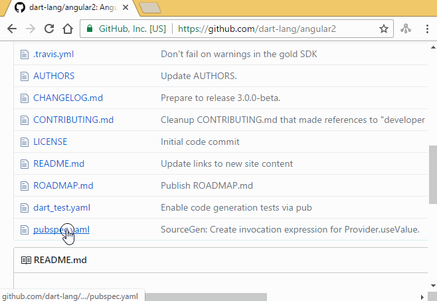The width and height of the screenshot is (437, 301).
Task: Reload the current page
Action: pyautogui.click(x=49, y=29)
